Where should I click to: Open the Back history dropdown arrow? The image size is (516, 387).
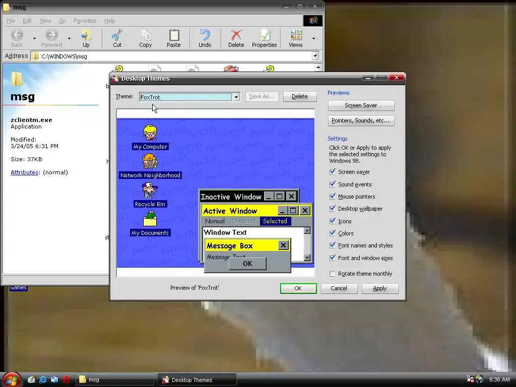click(34, 38)
